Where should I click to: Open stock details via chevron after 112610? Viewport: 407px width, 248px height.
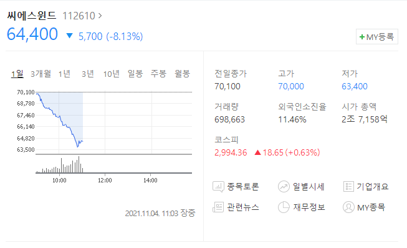coord(100,16)
